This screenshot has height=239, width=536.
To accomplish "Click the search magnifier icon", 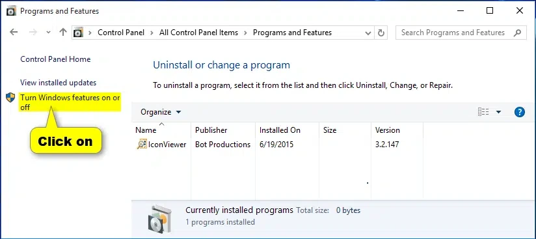I will (517, 33).
